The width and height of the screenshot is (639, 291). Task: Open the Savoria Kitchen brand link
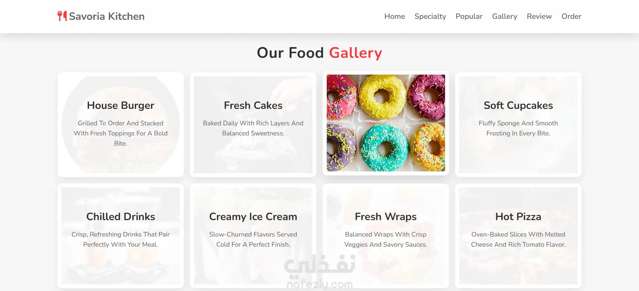pyautogui.click(x=101, y=16)
